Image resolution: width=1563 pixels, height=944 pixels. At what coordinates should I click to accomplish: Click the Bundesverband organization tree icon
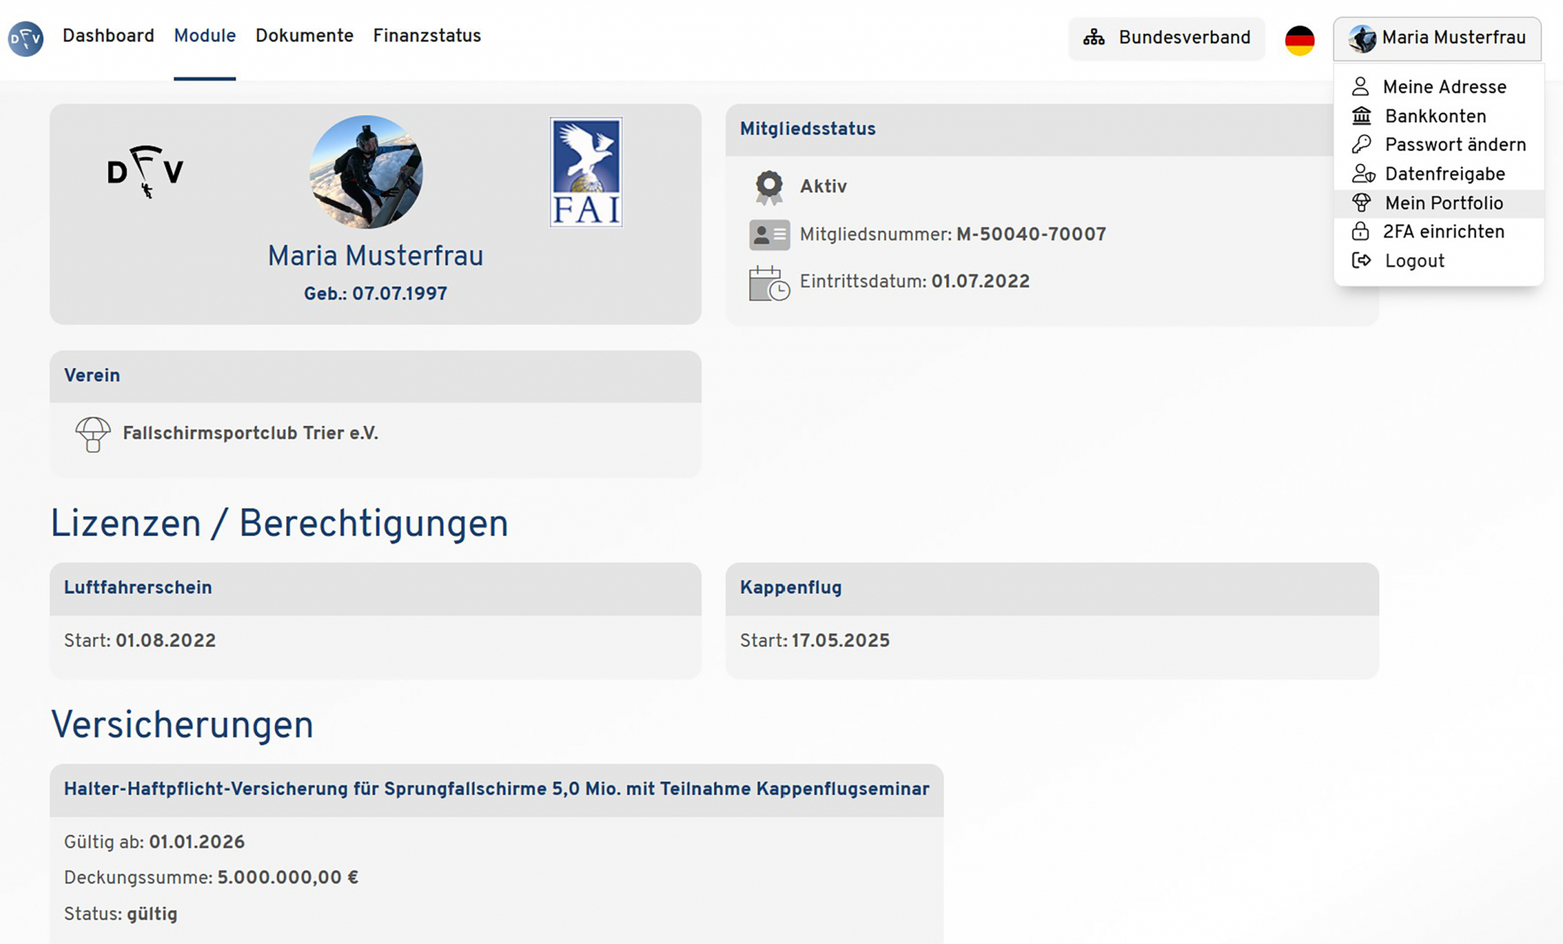1094,38
